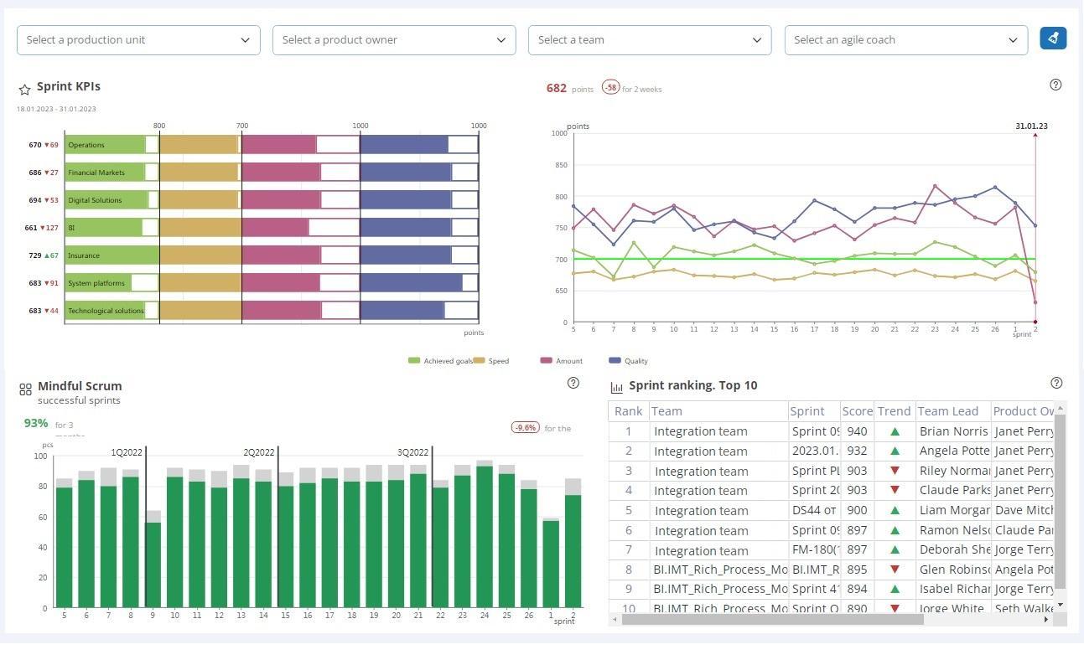Viewport: 1084px width, 660px height.
Task: Open the production unit dropdown
Action: point(138,39)
